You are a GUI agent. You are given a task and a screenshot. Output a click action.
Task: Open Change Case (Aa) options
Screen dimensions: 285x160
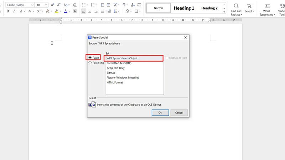66,5
